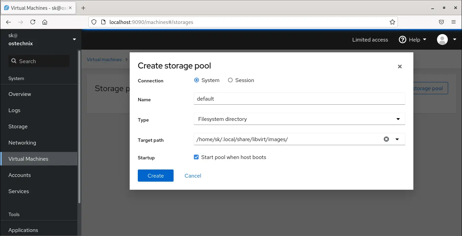This screenshot has width=462, height=236.
Task: Expand the Target path dropdown arrow
Action: (397, 139)
